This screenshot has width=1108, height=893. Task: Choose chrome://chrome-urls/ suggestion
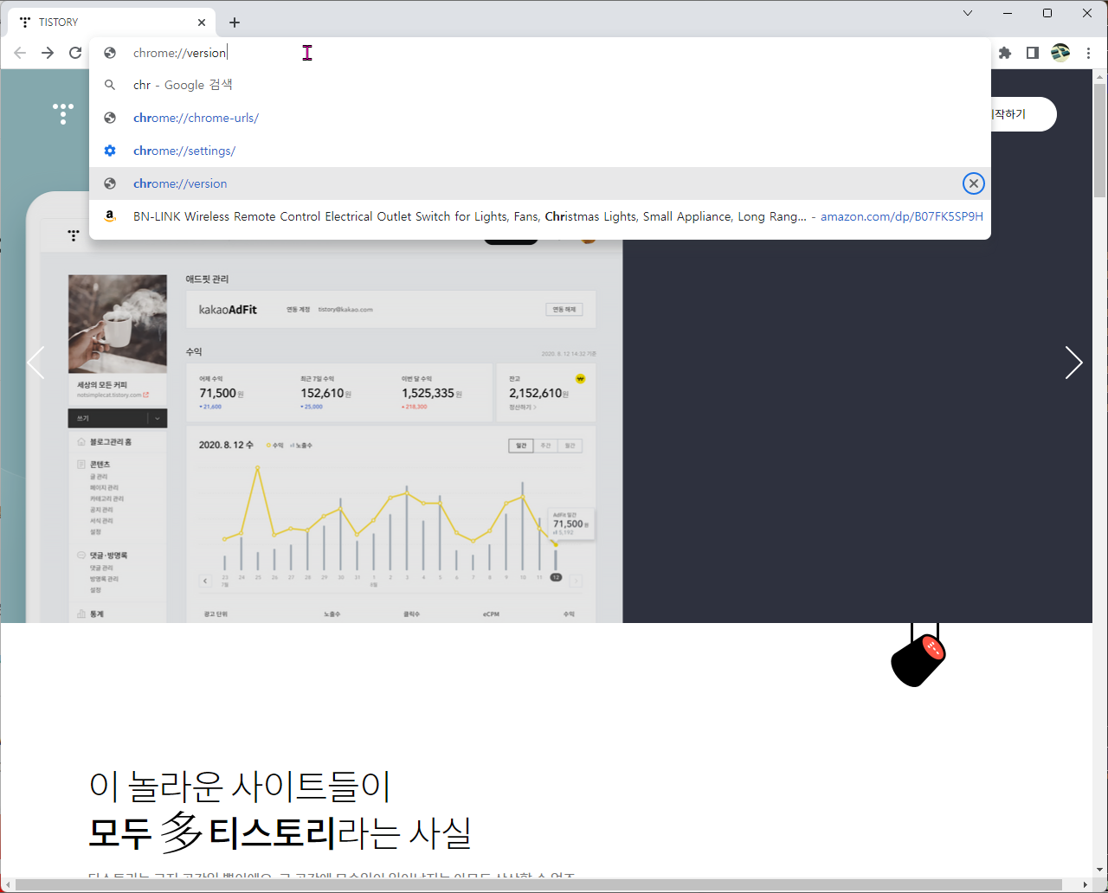[x=540, y=118]
